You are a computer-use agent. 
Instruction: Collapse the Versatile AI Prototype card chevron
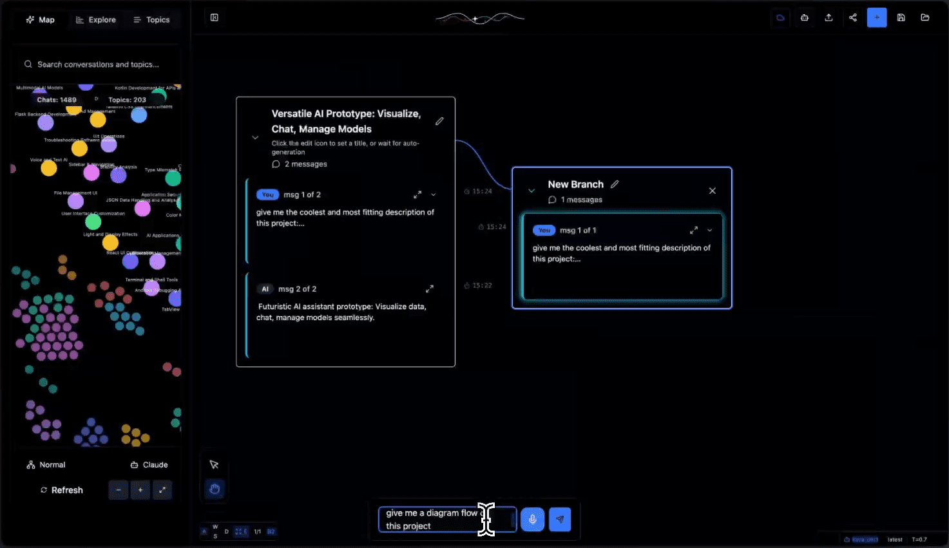255,137
